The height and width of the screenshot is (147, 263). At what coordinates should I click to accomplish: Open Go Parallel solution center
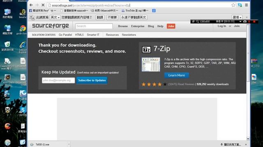pos(65,35)
